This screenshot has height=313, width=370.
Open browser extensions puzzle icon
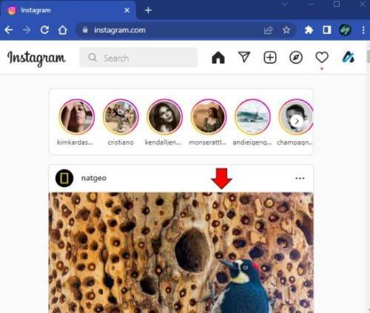309,30
